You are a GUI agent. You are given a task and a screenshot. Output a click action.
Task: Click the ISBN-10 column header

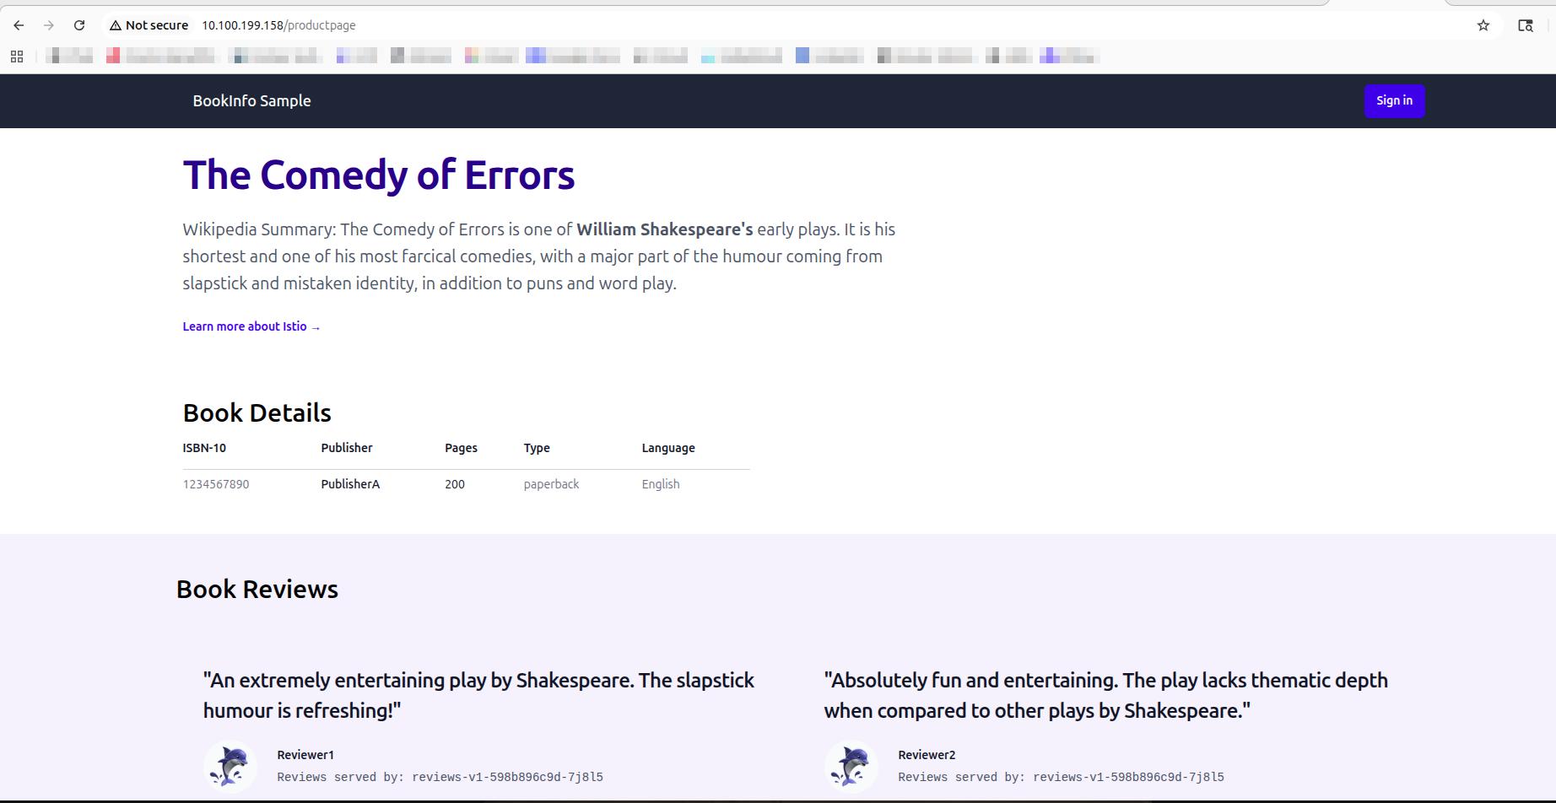(x=204, y=448)
